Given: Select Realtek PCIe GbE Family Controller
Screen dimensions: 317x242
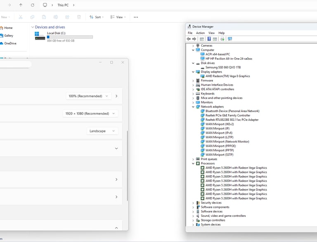Looking at the screenshot, I should point(228,115).
